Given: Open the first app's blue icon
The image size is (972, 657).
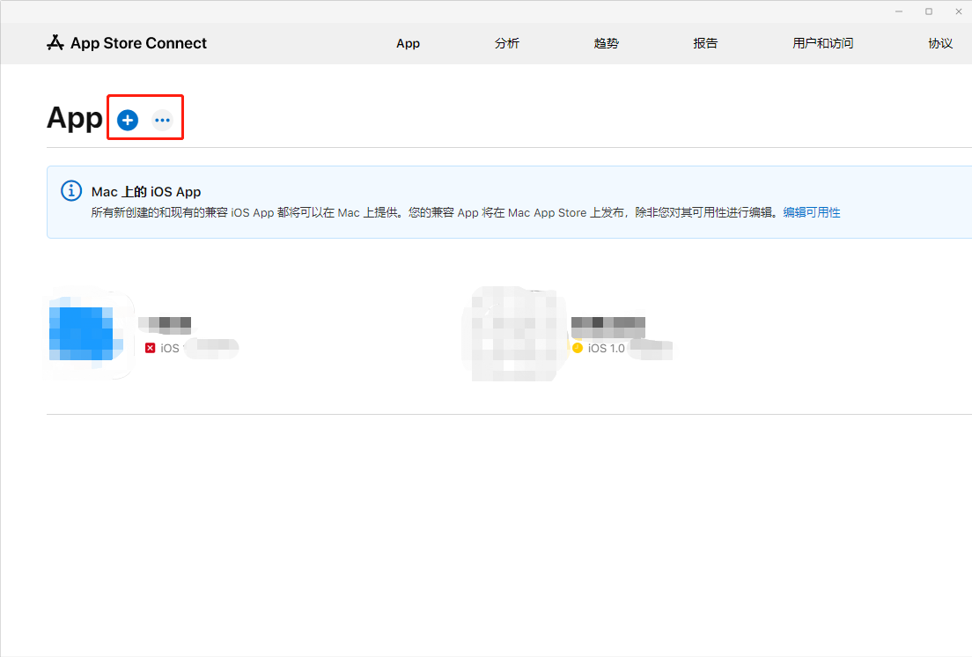Looking at the screenshot, I should coord(89,334).
